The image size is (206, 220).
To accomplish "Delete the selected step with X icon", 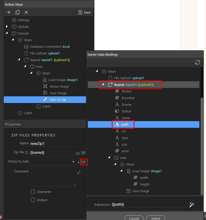I will [x=25, y=12].
